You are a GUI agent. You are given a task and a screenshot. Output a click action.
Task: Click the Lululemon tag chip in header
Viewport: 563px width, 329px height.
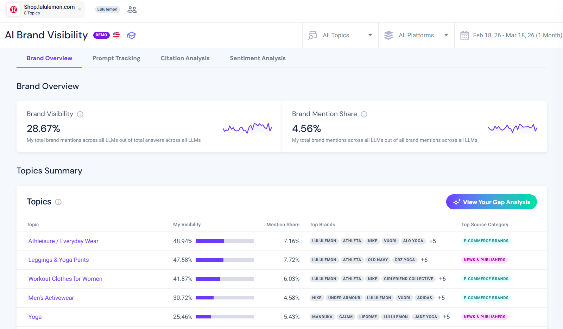tap(107, 10)
